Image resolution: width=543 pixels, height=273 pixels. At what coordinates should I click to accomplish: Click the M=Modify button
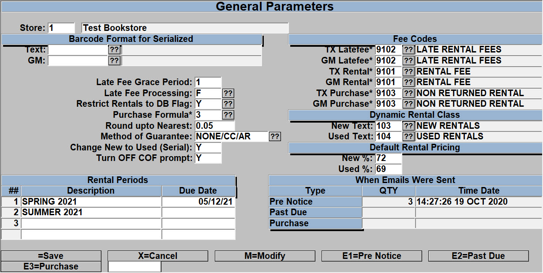tap(265, 256)
